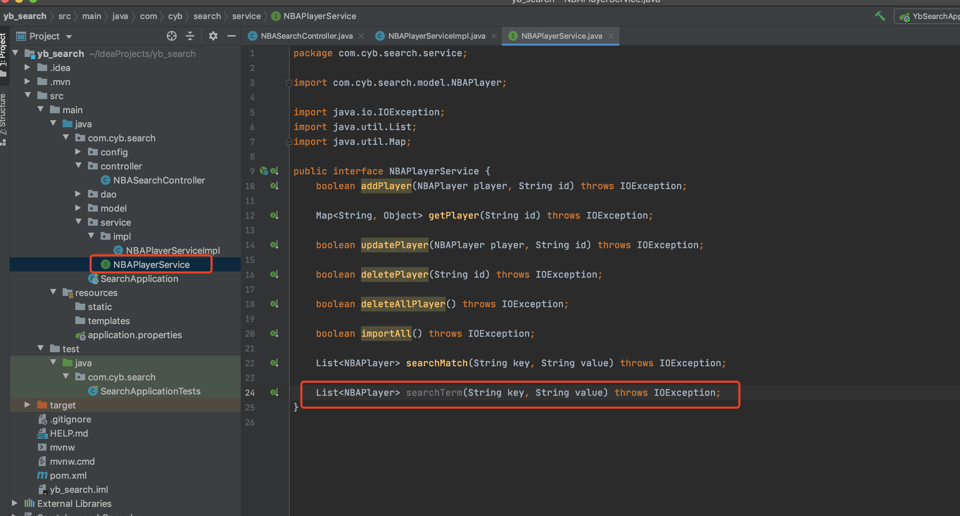Click the build hammer icon

(880, 16)
